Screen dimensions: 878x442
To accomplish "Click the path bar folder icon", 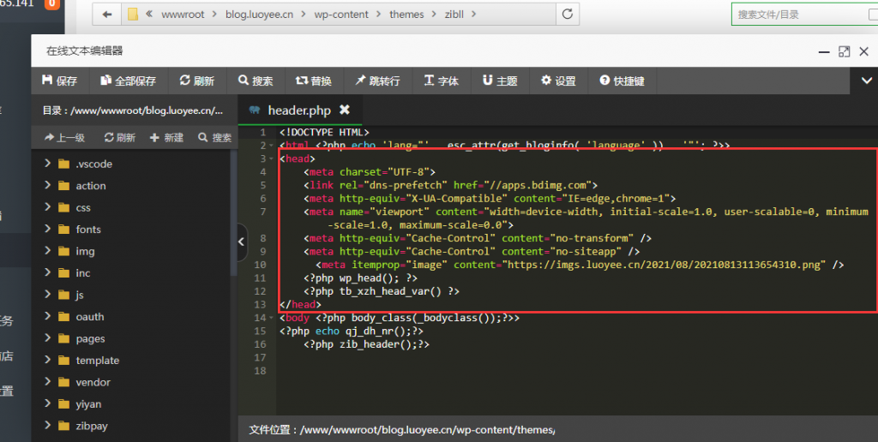I will [133, 14].
